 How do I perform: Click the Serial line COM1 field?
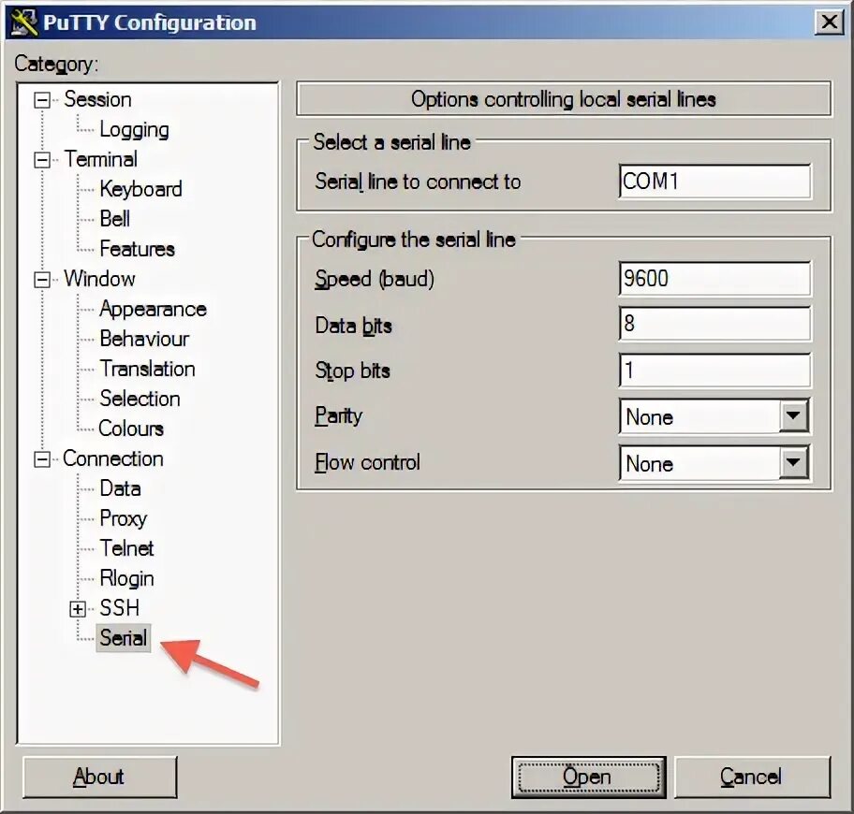714,182
